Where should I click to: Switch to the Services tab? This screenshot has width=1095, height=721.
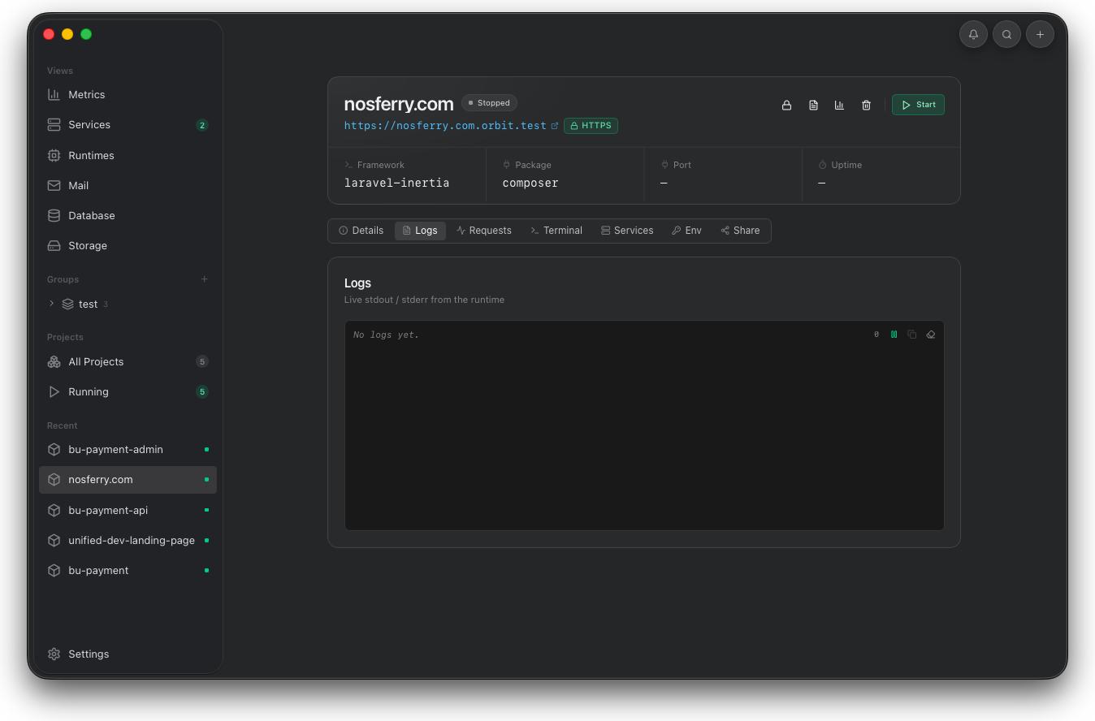pos(627,231)
